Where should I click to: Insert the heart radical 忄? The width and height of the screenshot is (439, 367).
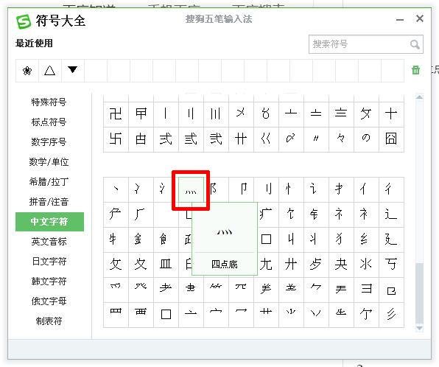291,189
